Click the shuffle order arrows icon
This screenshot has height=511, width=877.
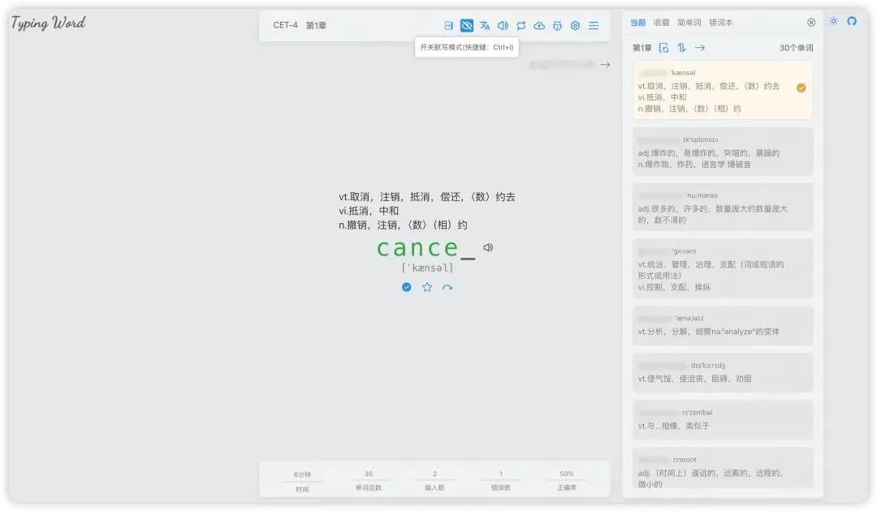[682, 48]
